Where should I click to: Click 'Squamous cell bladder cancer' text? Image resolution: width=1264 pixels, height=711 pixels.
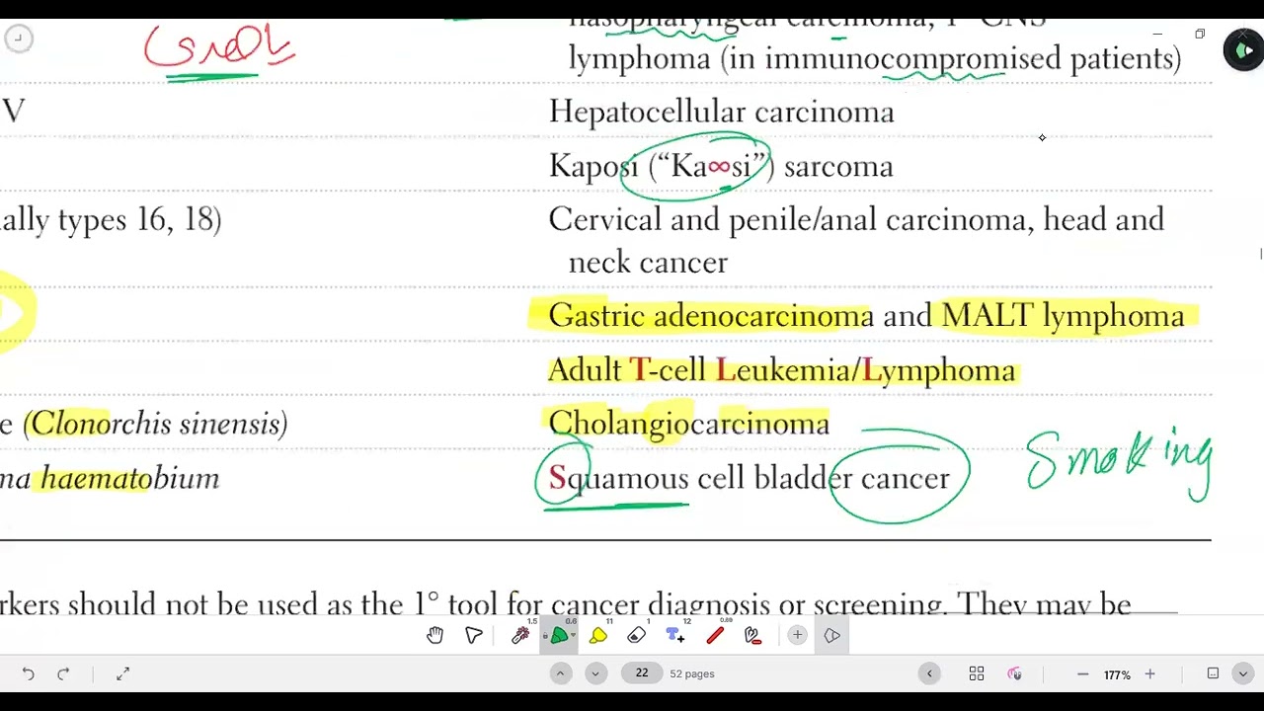750,478
